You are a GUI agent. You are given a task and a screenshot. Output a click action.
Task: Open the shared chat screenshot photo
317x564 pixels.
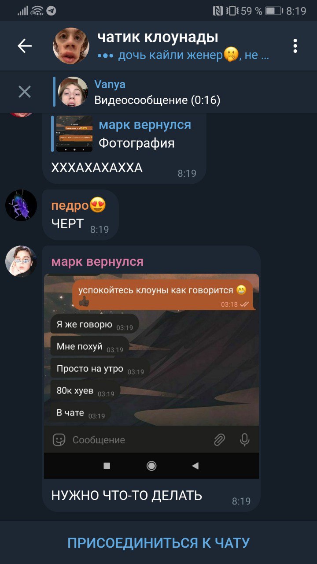151,376
